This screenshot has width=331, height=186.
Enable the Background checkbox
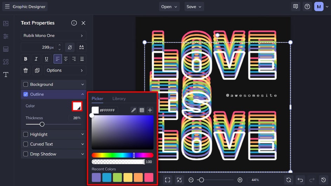coord(26,84)
